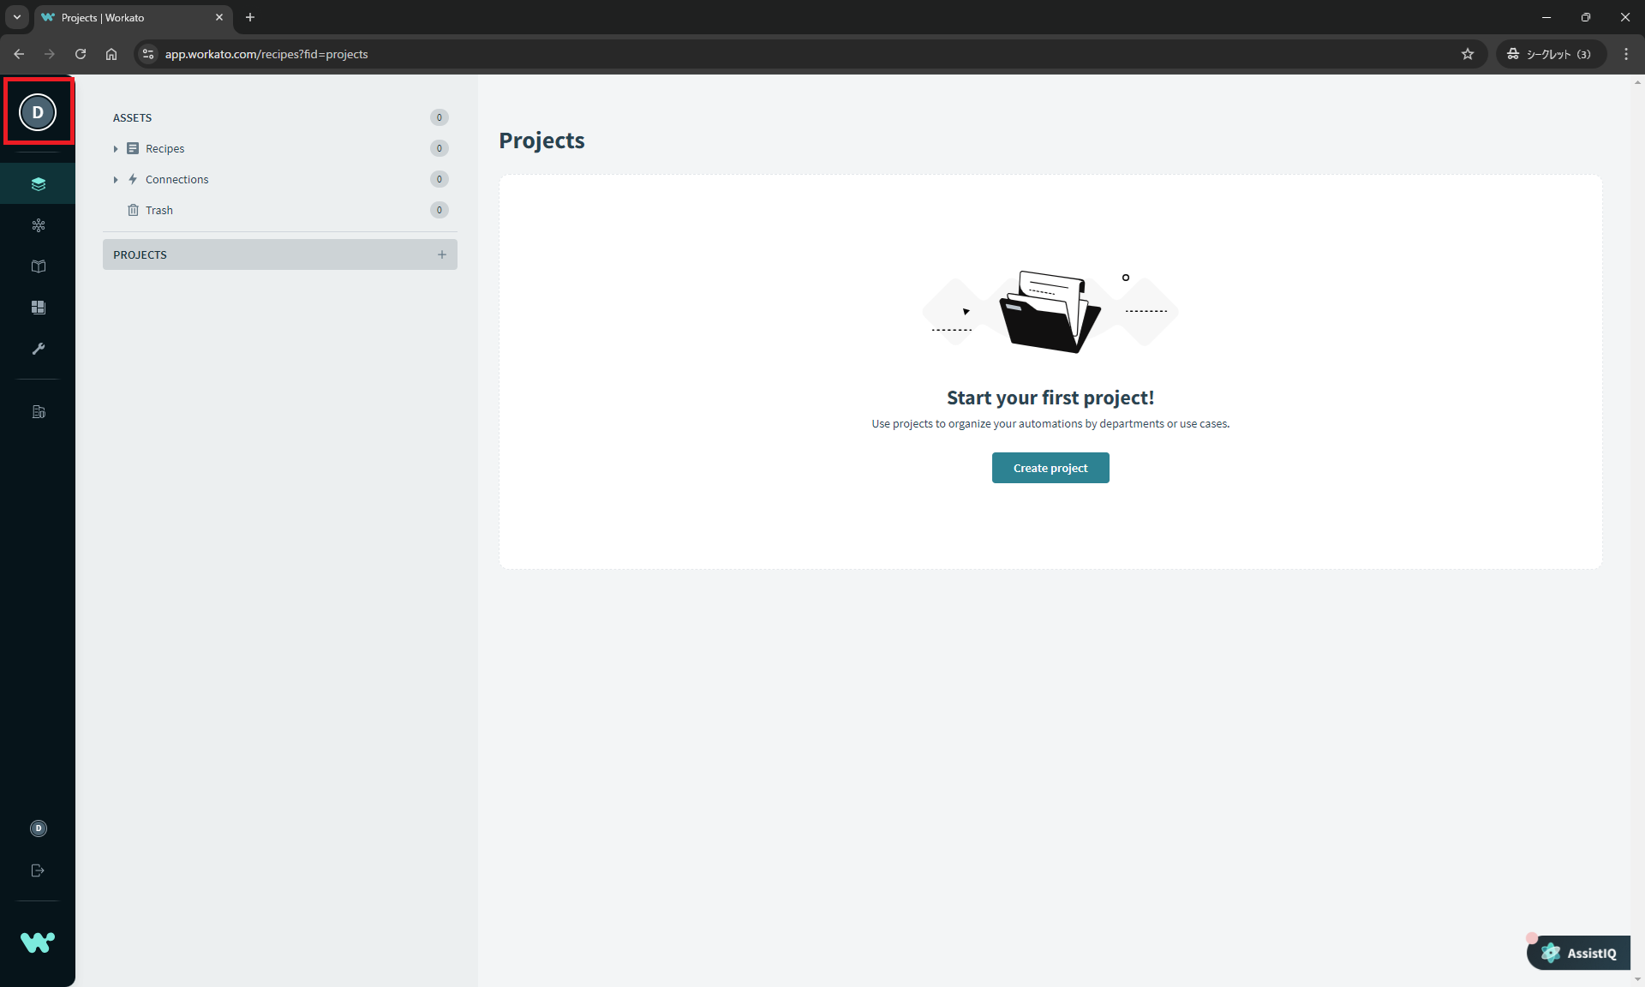Bookmark this page with the star icon
Image resolution: width=1645 pixels, height=987 pixels.
click(x=1468, y=54)
